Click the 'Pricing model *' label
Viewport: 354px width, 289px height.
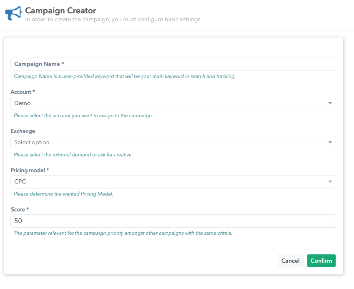[x=30, y=170]
